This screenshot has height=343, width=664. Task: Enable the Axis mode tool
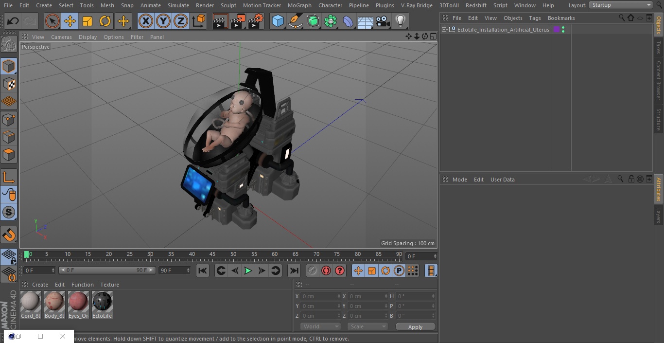point(9,177)
